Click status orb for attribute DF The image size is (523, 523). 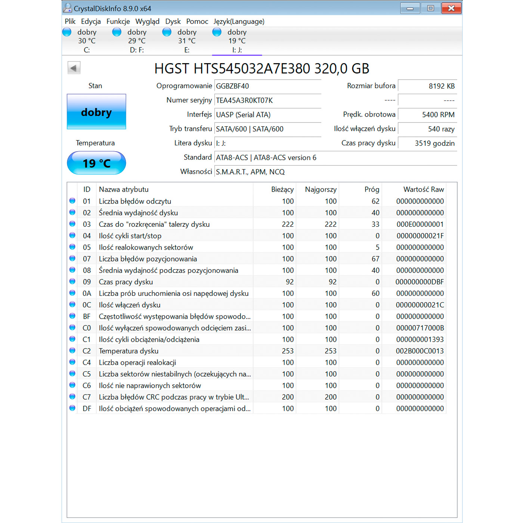pyautogui.click(x=72, y=408)
